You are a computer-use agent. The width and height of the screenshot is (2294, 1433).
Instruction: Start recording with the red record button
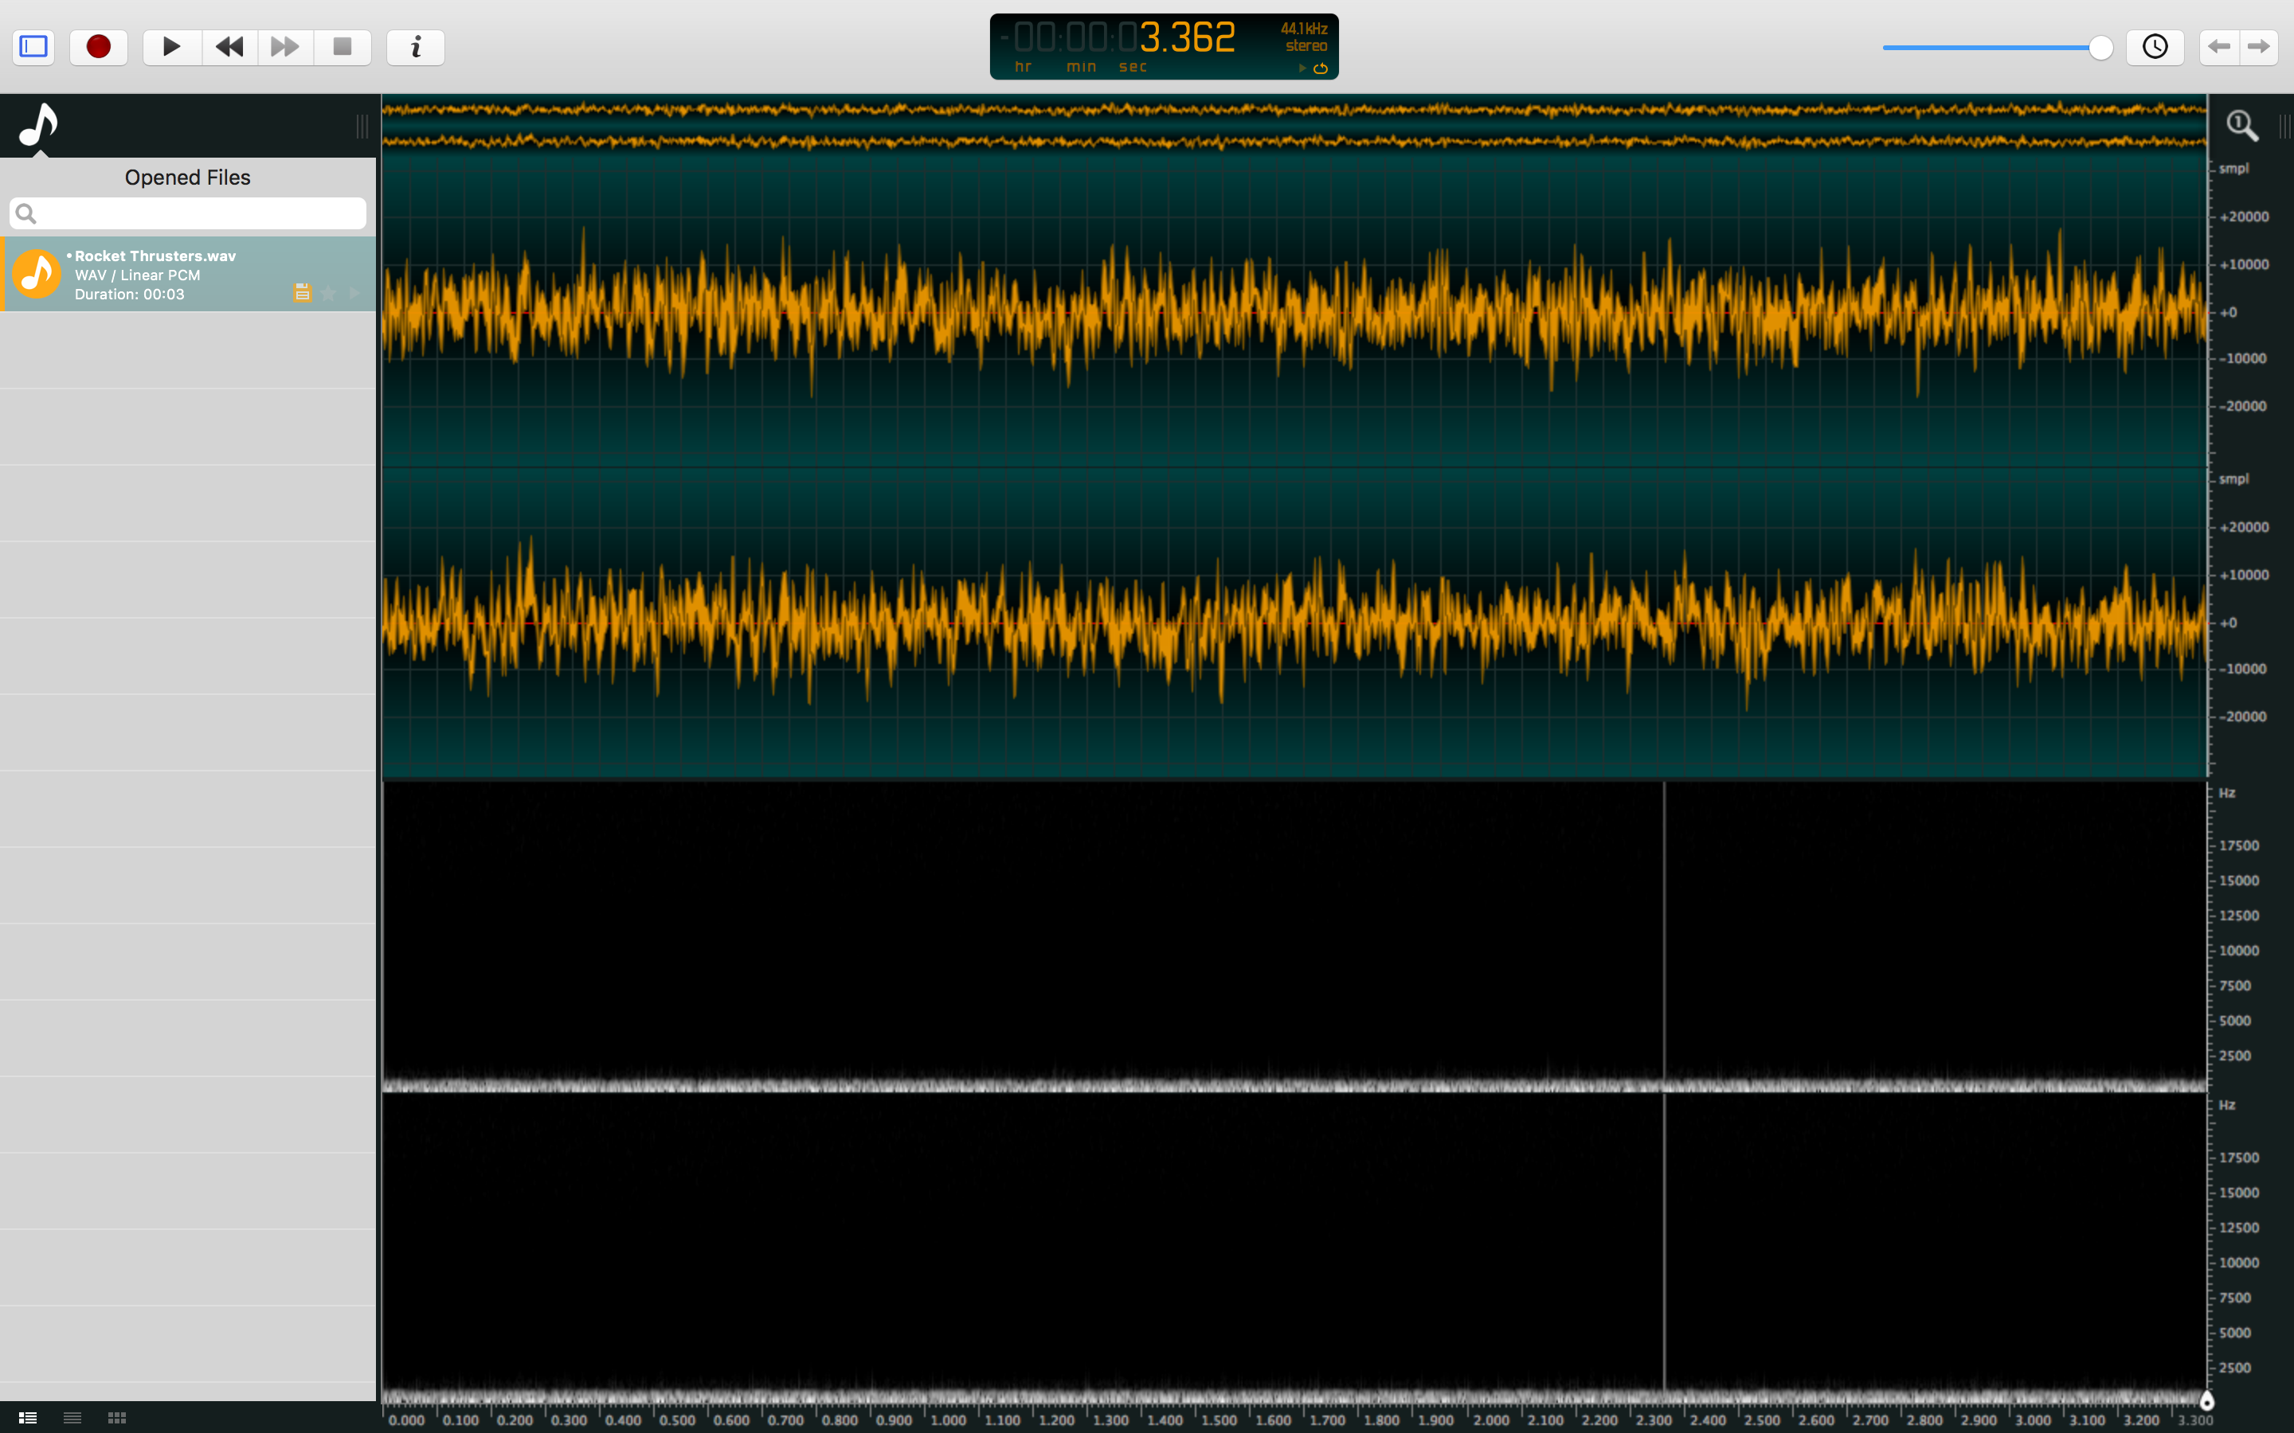point(99,46)
